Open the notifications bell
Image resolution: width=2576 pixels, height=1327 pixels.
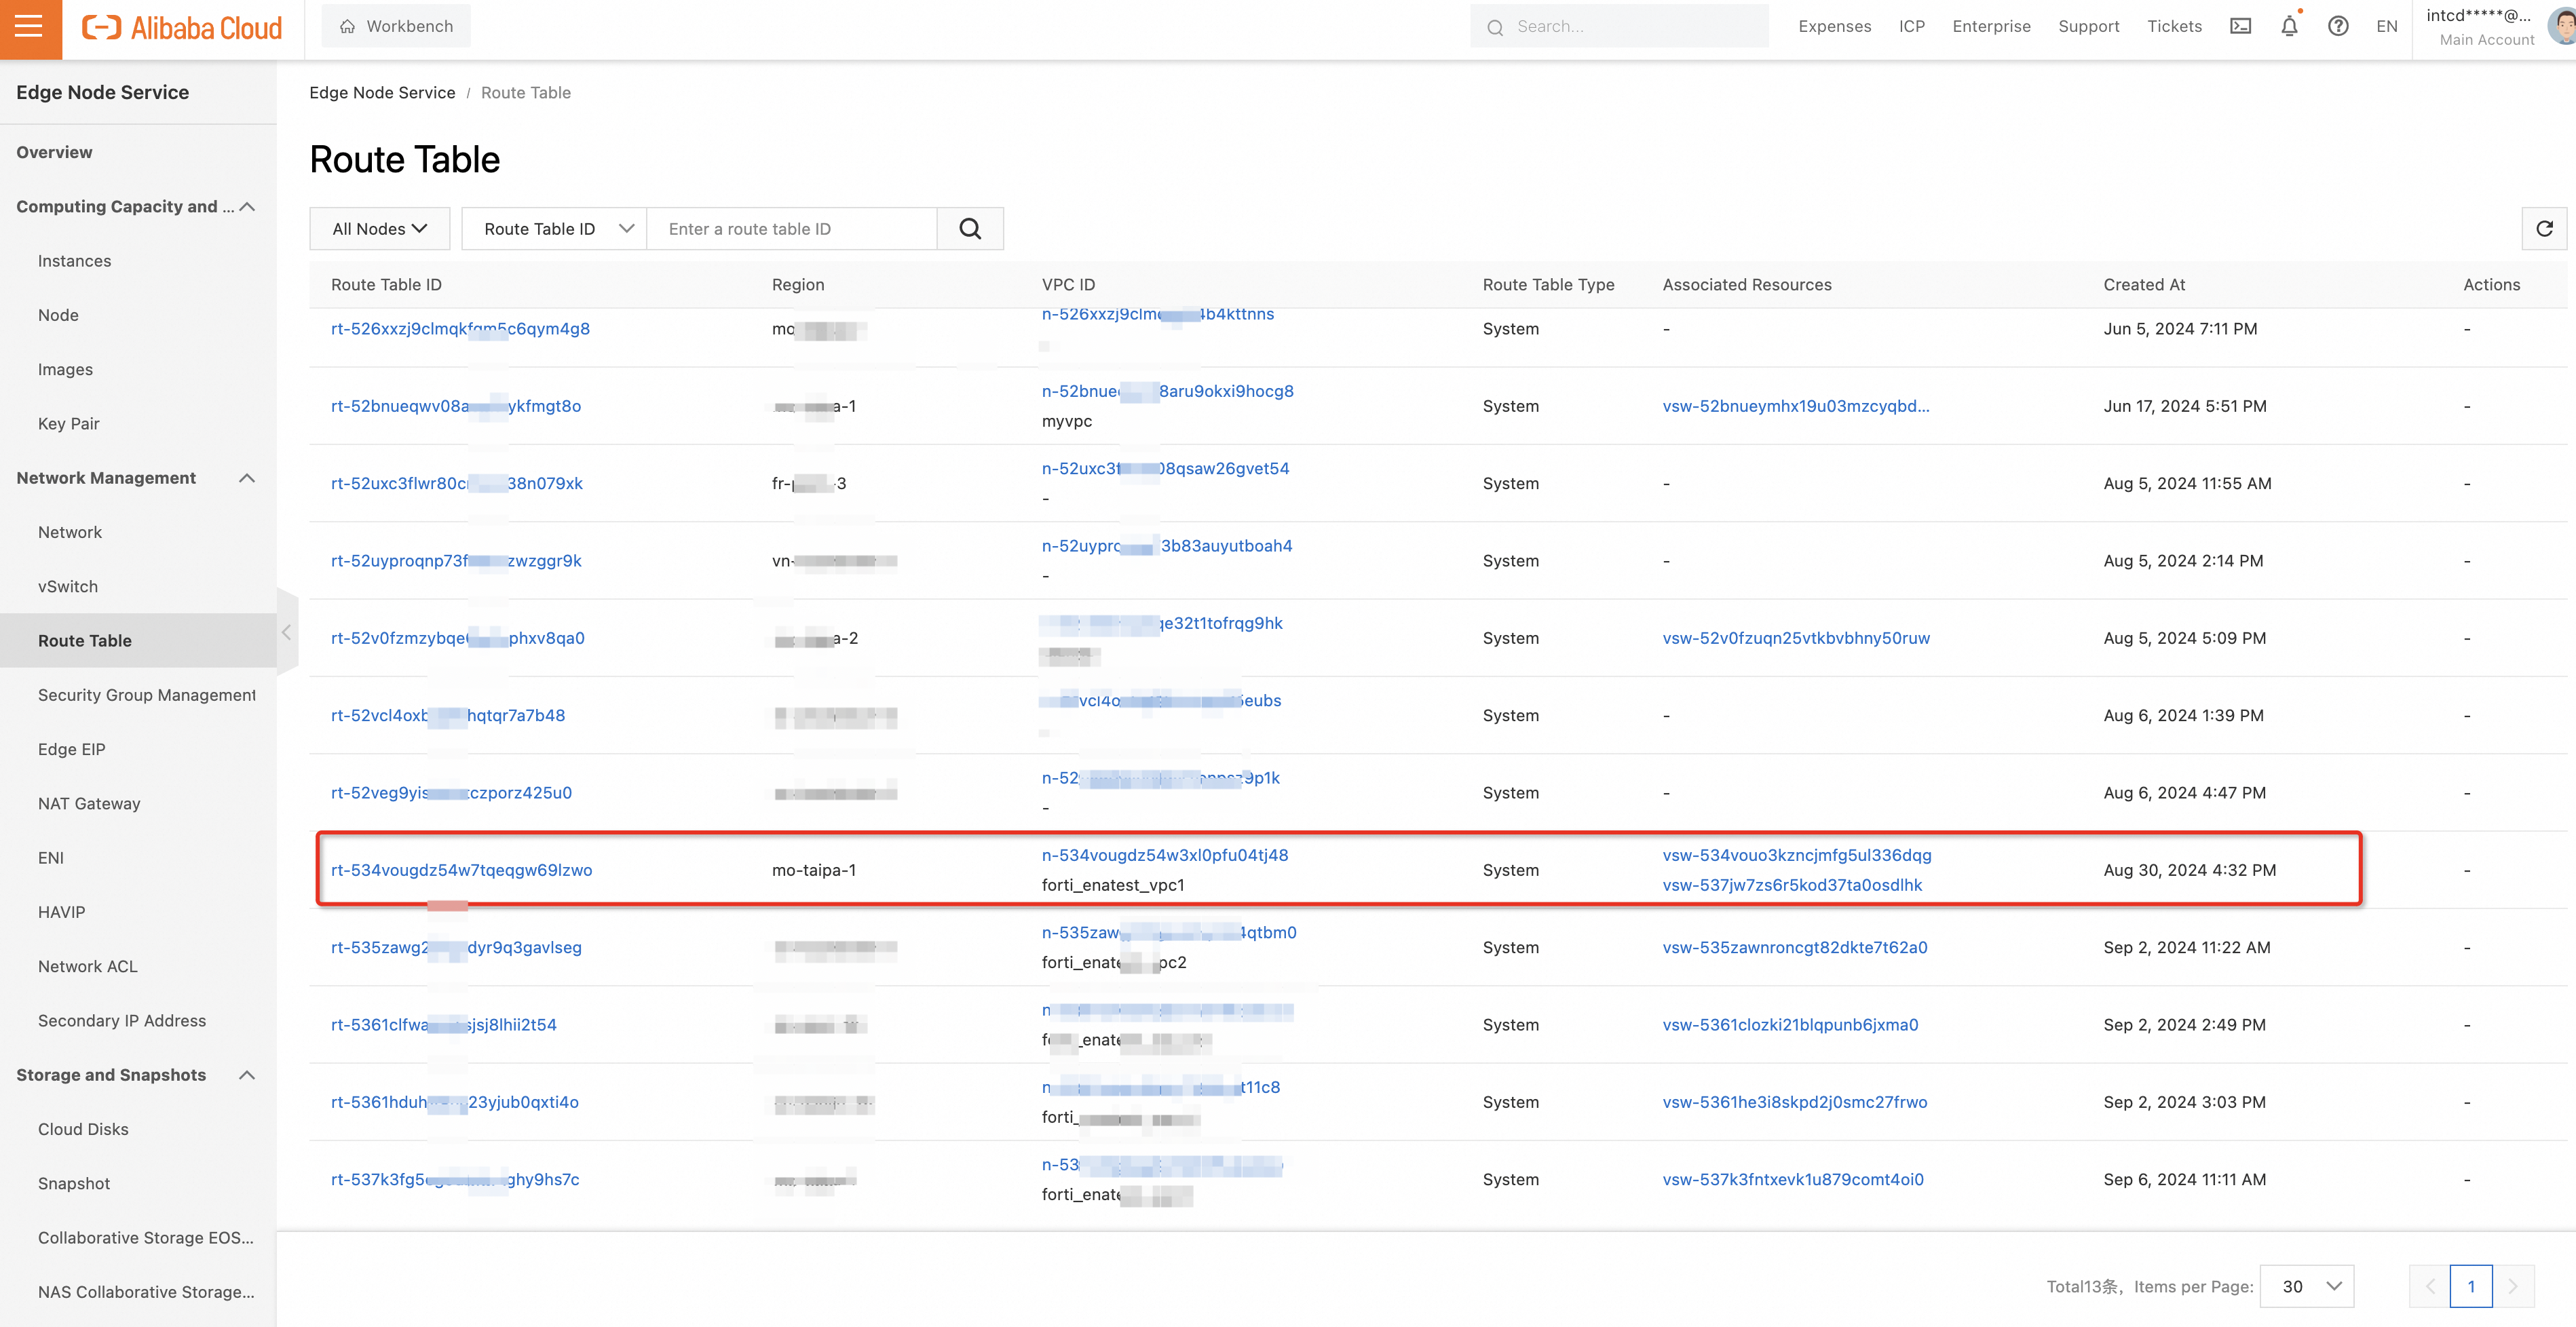tap(2289, 27)
